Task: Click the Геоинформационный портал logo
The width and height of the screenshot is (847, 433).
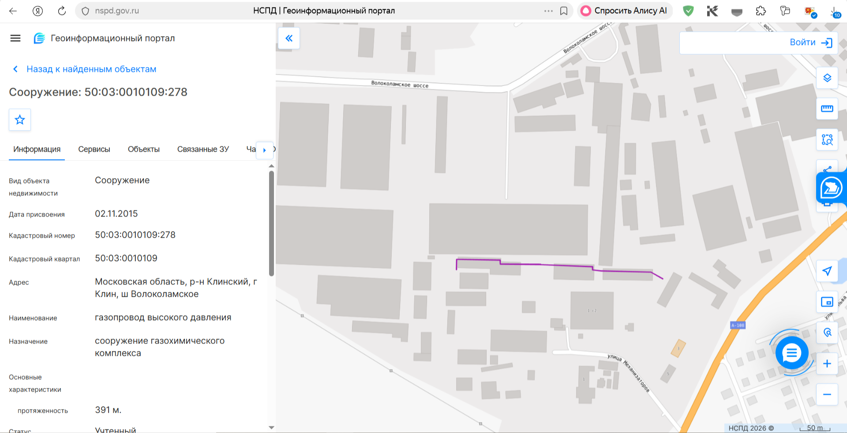Action: (x=104, y=38)
